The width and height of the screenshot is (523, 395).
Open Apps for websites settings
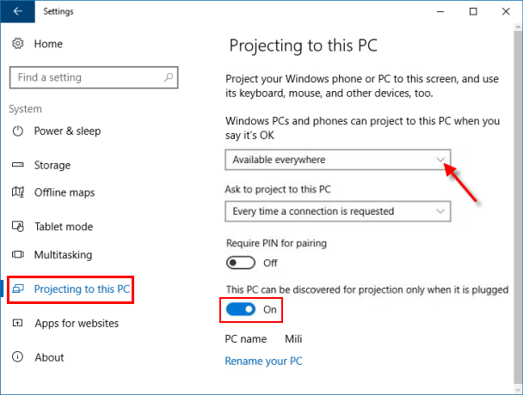(76, 324)
